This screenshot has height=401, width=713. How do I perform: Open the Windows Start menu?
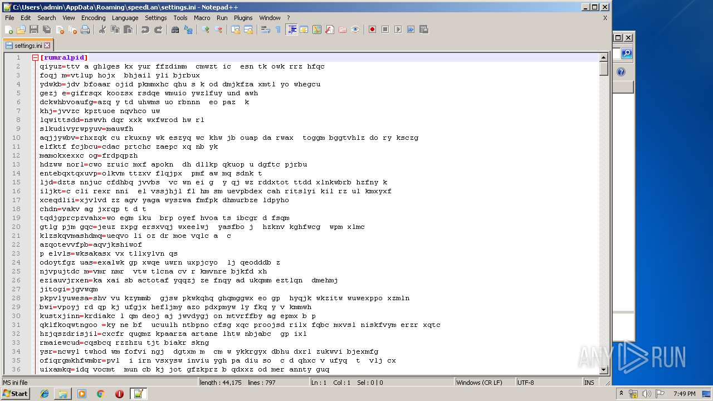coord(16,394)
